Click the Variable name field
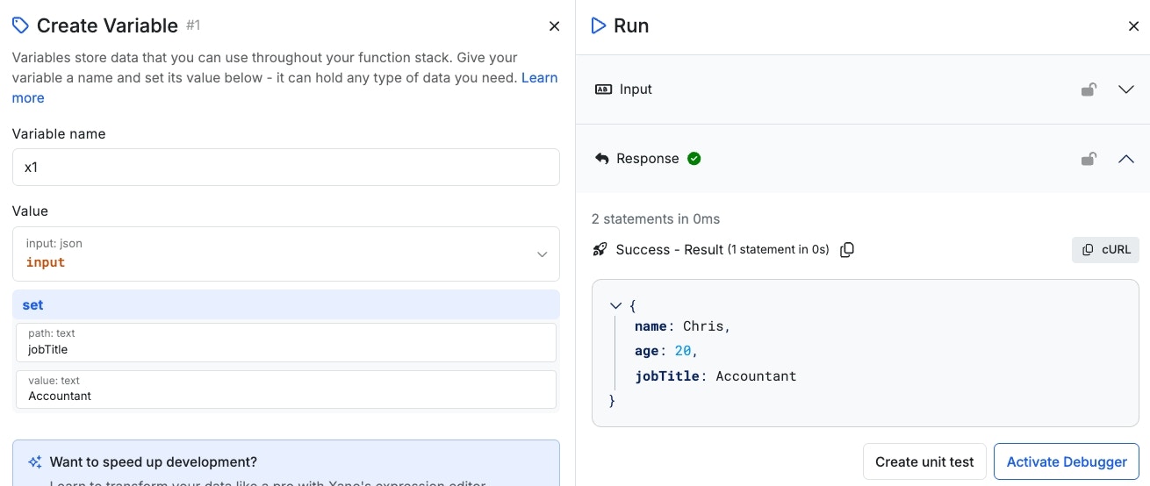 point(286,167)
